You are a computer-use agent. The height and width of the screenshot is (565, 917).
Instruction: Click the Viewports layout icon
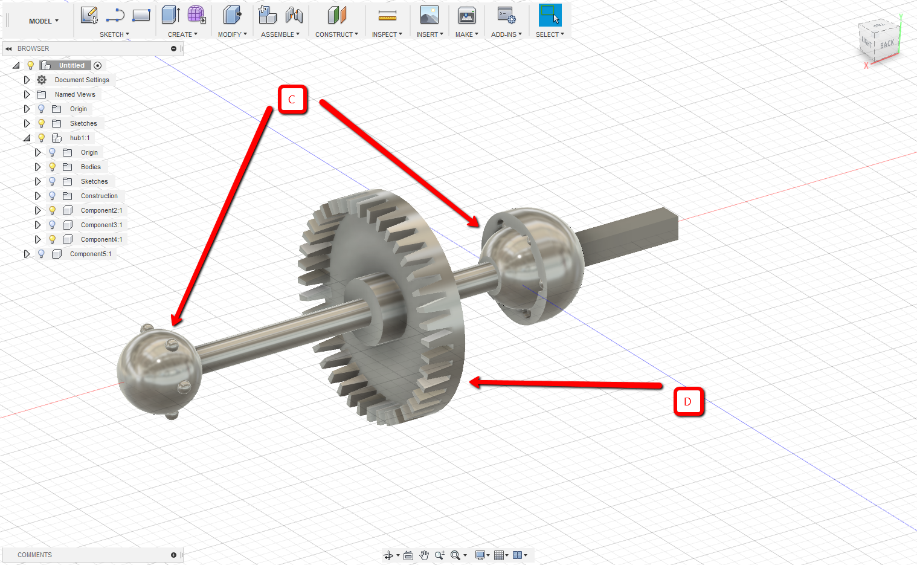[518, 555]
